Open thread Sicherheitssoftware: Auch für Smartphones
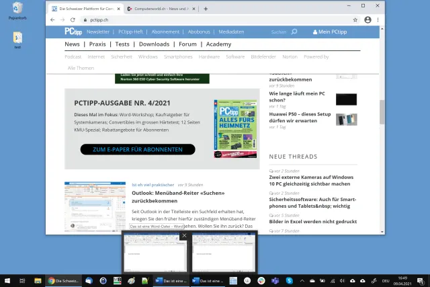430x287 pixels. (x=312, y=203)
